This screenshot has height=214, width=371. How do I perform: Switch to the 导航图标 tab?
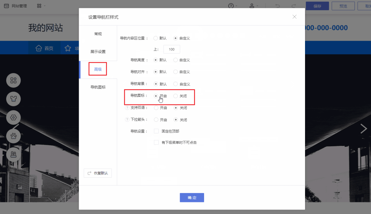(x=98, y=87)
